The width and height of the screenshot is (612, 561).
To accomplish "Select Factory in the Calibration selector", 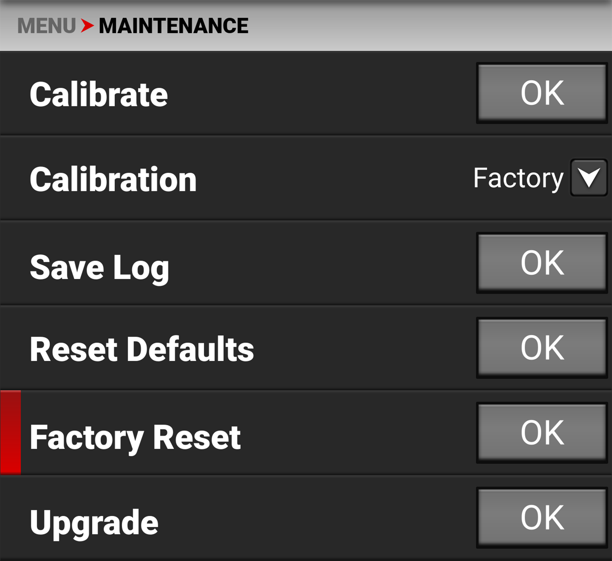I will pos(518,178).
